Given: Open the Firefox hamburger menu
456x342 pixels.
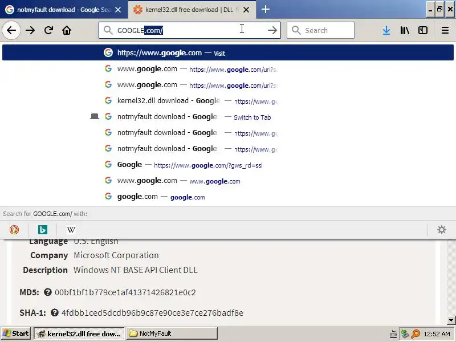Looking at the screenshot, I should [445, 30].
